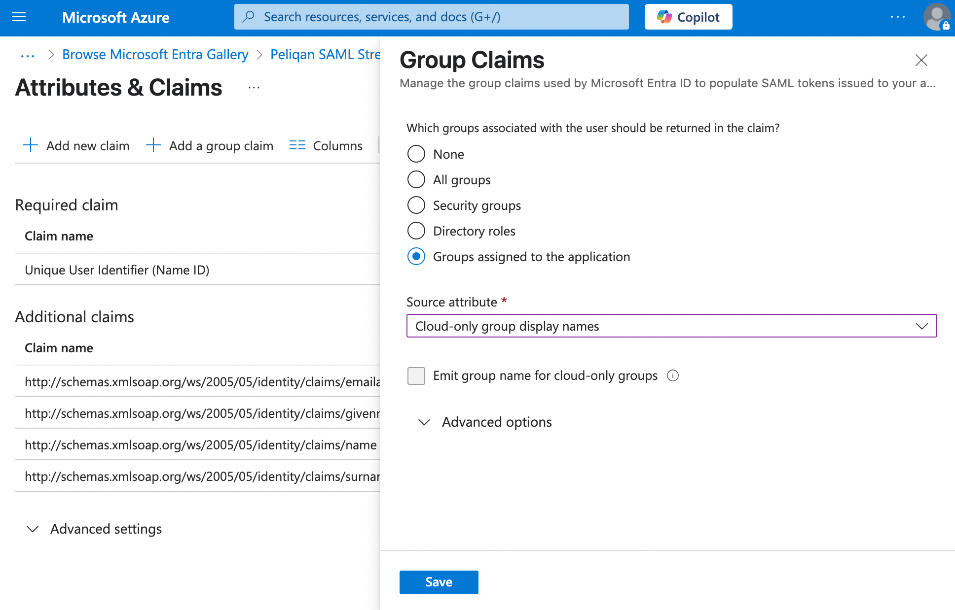The width and height of the screenshot is (955, 610).
Task: Open the Peliqan SAML breadcrumb link
Action: click(x=325, y=54)
